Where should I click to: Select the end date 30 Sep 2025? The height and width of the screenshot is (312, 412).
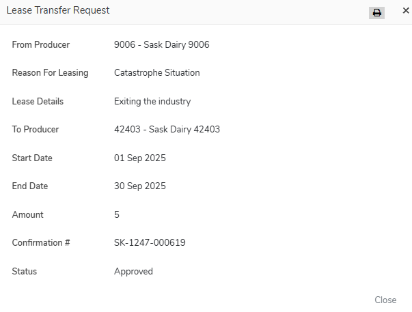click(x=139, y=186)
